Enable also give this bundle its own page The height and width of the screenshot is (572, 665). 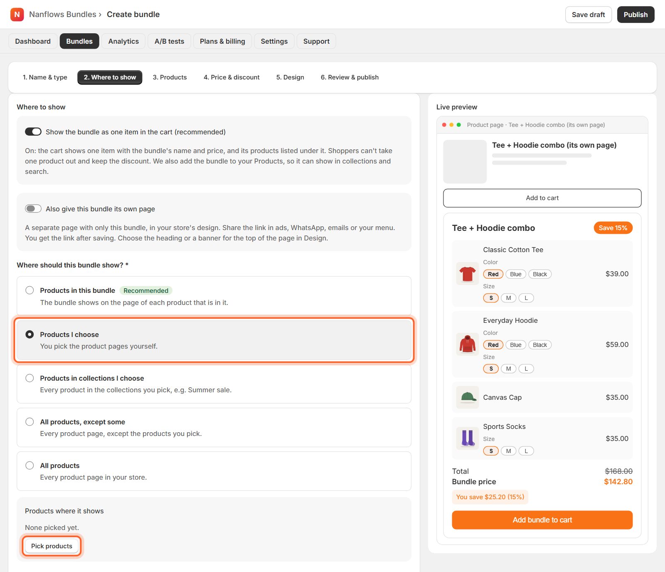33,209
